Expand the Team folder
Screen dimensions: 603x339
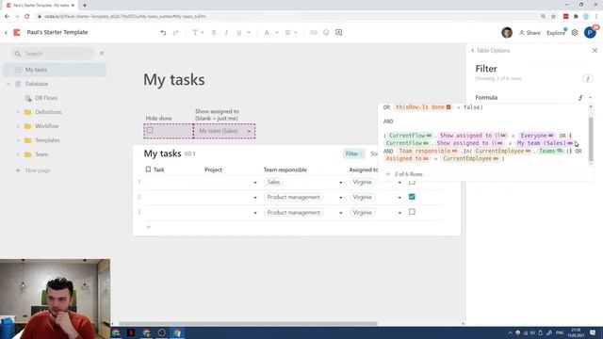pos(18,154)
